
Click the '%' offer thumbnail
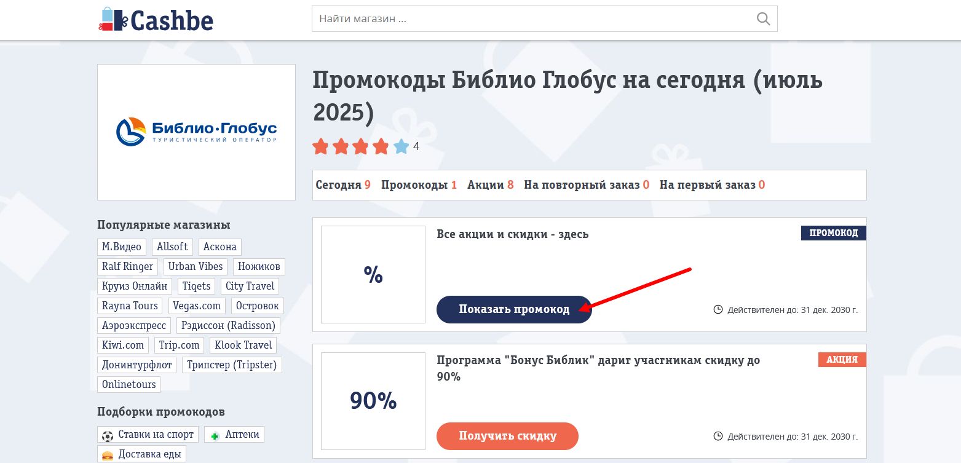coord(373,274)
